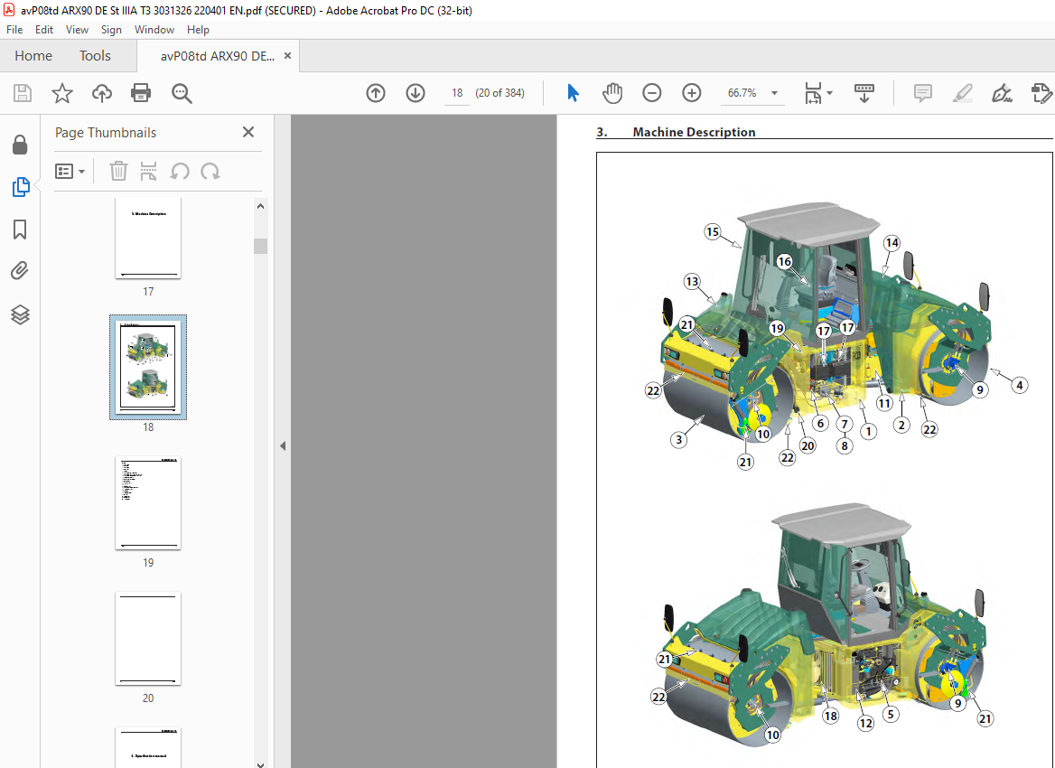Print the document with printer icon
1055x768 pixels.
[141, 93]
